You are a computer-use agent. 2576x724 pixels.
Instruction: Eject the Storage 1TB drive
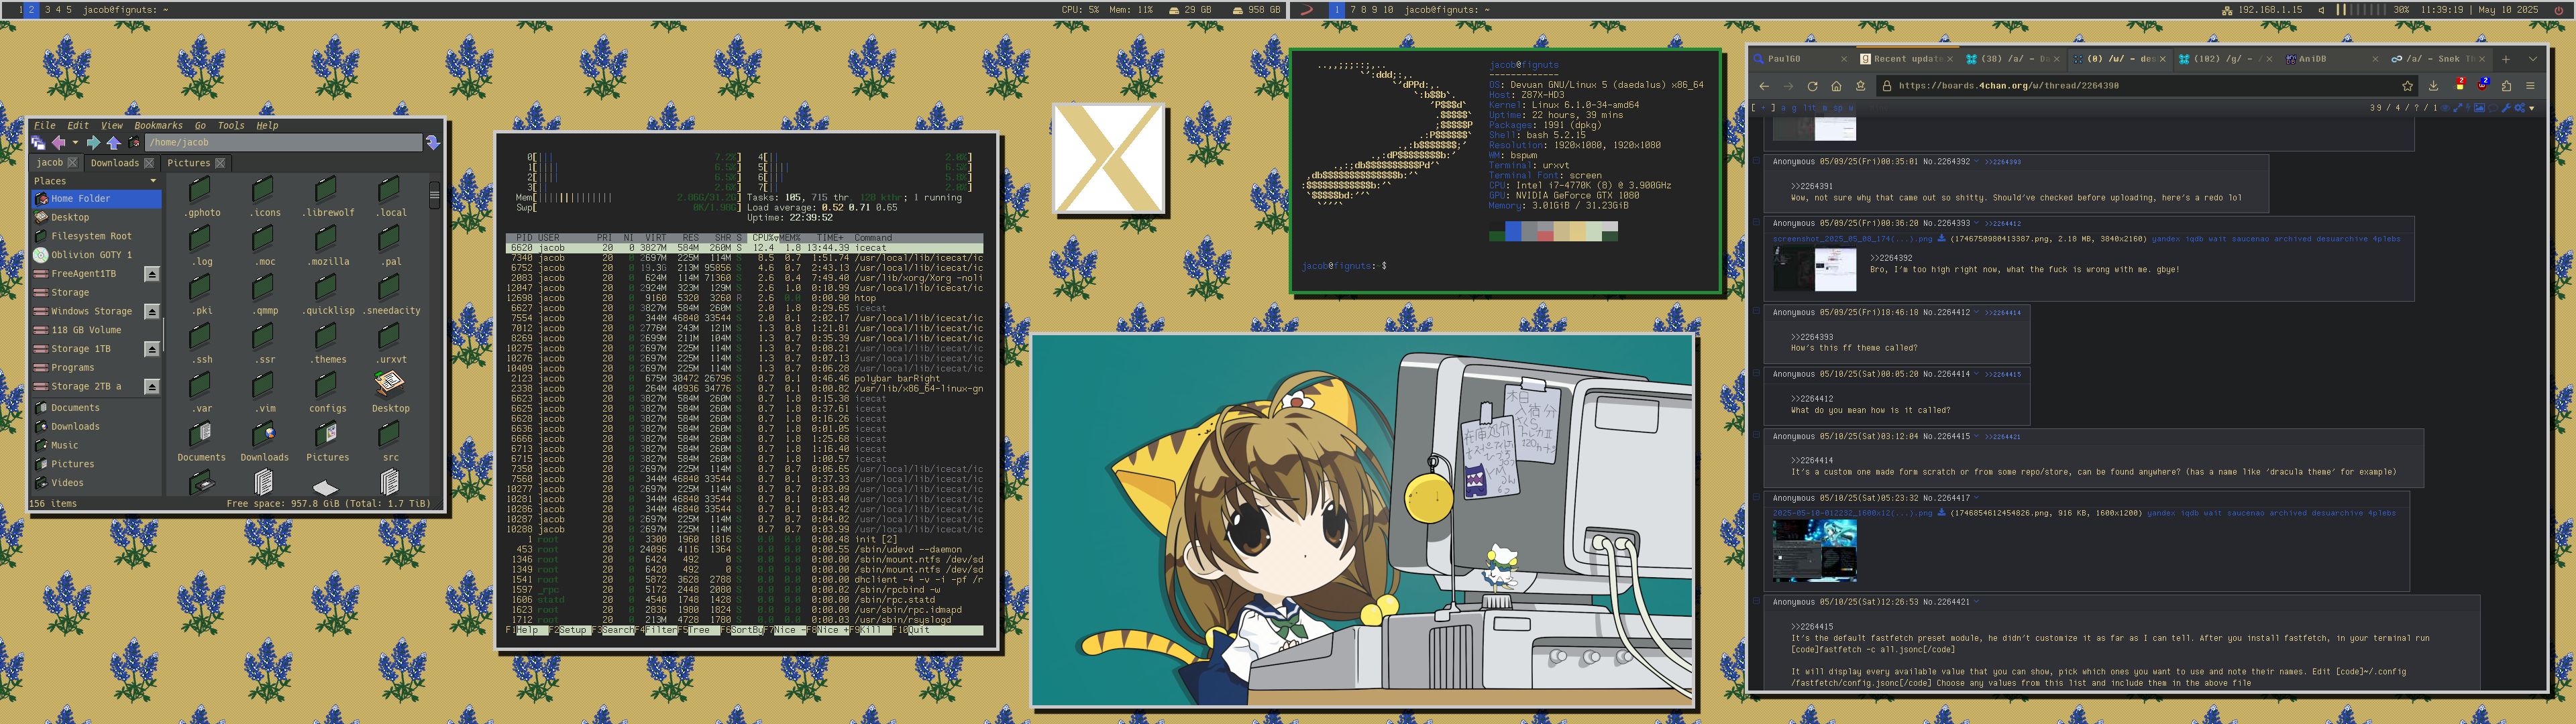pyautogui.click(x=152, y=349)
